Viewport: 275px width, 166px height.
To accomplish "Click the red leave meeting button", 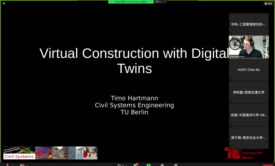I will pyautogui.click(x=268, y=165).
